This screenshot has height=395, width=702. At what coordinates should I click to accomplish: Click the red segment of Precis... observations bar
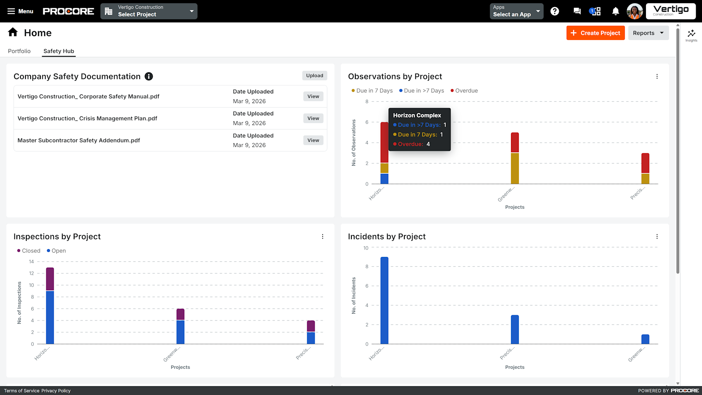(x=645, y=163)
